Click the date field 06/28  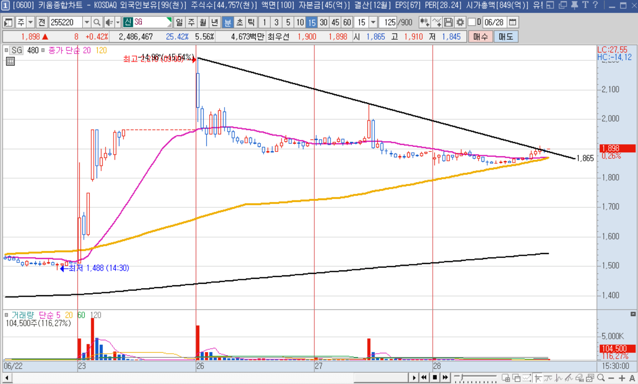(494, 23)
